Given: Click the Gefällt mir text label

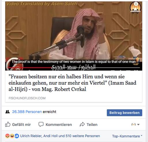Looking at the screenshot, I should point(21,125).
